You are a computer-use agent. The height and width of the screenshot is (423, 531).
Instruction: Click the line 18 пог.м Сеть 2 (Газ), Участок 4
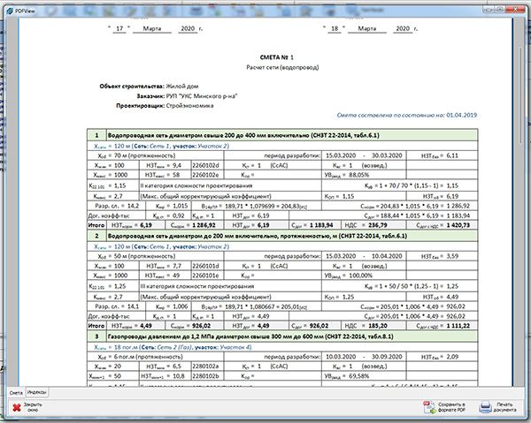pyautogui.click(x=173, y=347)
